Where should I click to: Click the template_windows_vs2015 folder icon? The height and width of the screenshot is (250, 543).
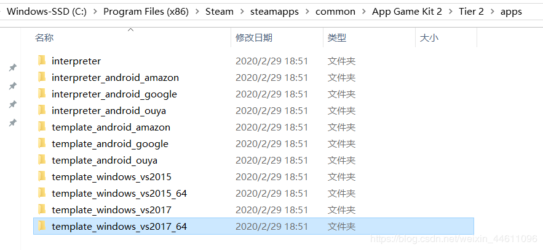pyautogui.click(x=42, y=176)
